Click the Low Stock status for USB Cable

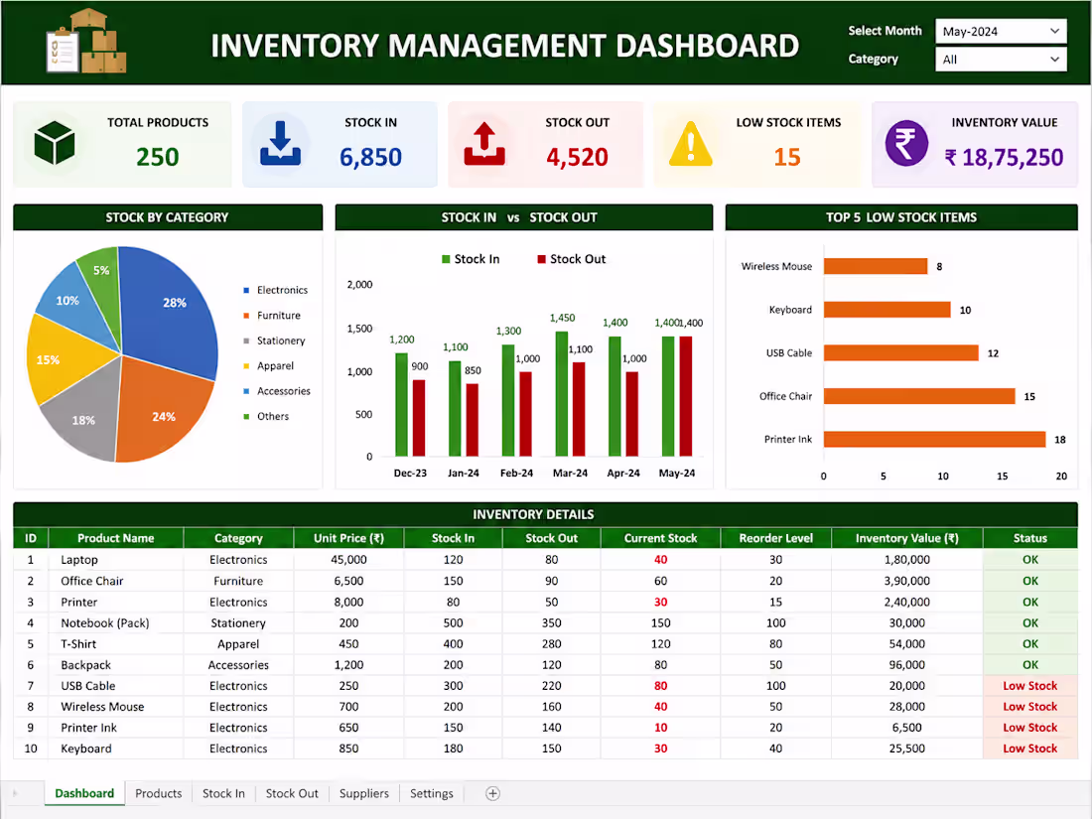pos(1030,685)
